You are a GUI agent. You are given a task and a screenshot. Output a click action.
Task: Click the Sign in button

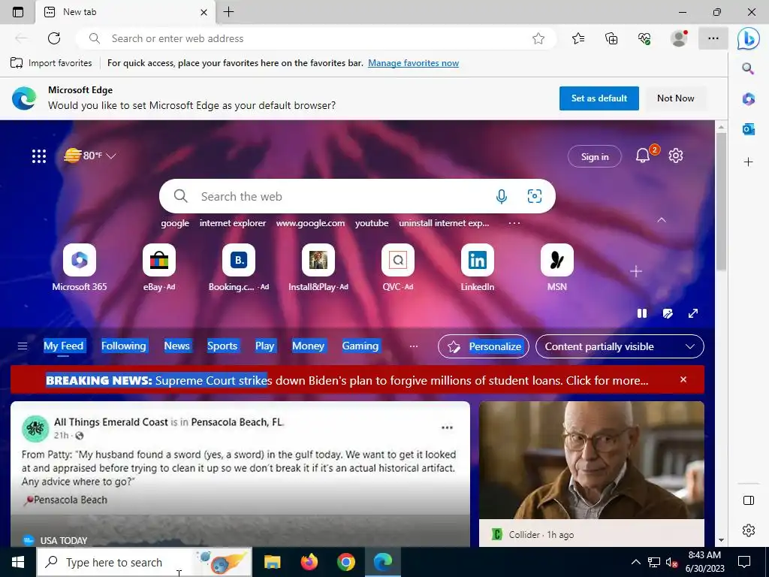[x=595, y=156]
